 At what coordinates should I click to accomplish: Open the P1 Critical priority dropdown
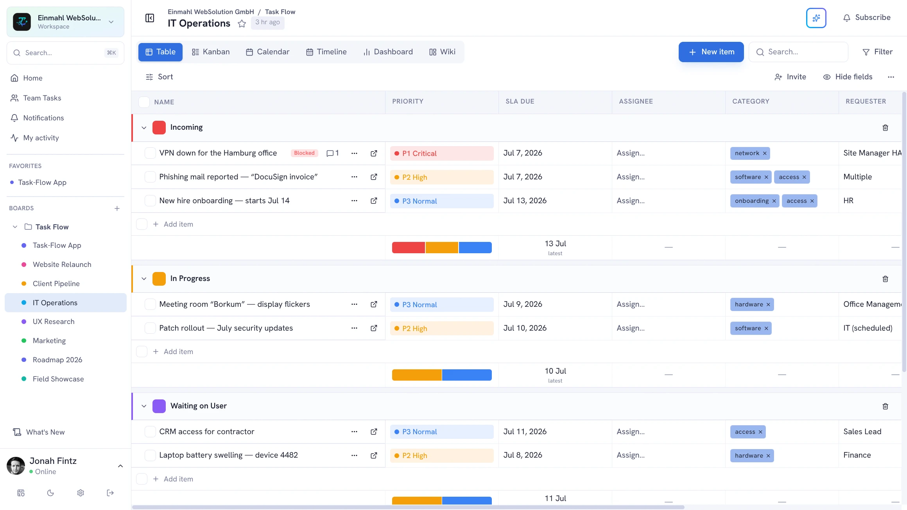coord(442,154)
